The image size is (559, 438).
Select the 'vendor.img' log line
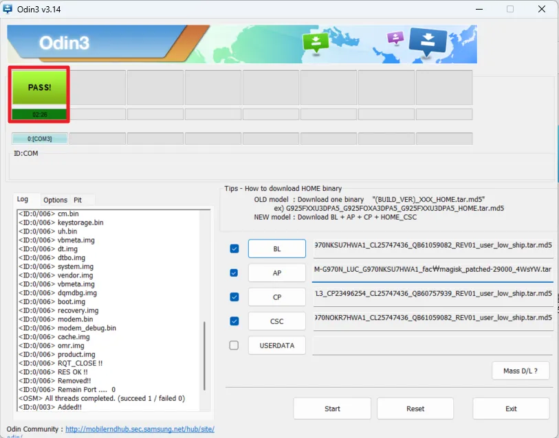56,275
